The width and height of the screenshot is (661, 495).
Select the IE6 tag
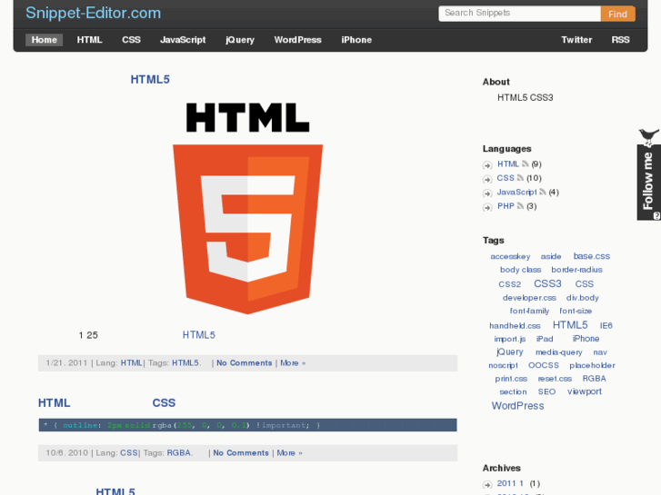(x=606, y=326)
